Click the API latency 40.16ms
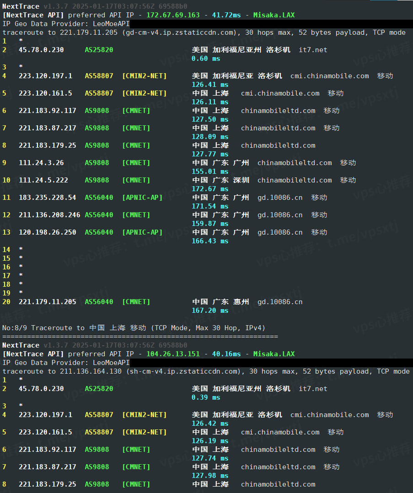Image resolution: width=413 pixels, height=493 pixels. [226, 354]
